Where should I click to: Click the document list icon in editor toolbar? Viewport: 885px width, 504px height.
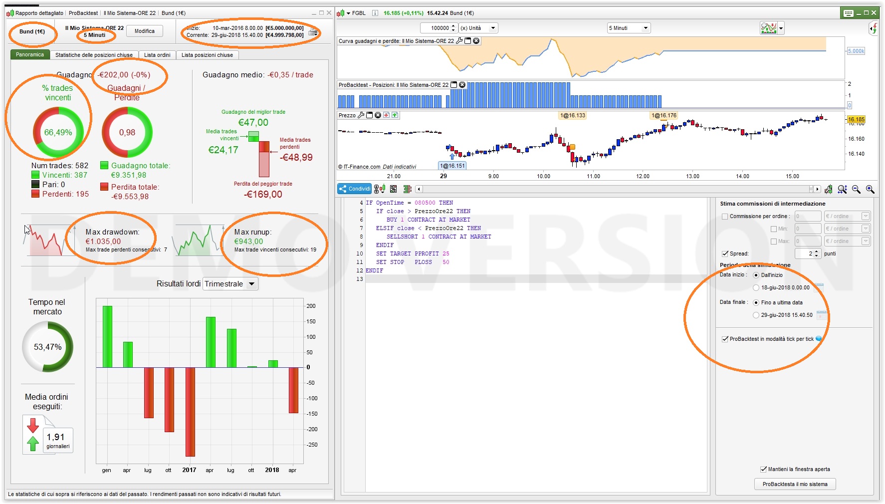(x=394, y=189)
